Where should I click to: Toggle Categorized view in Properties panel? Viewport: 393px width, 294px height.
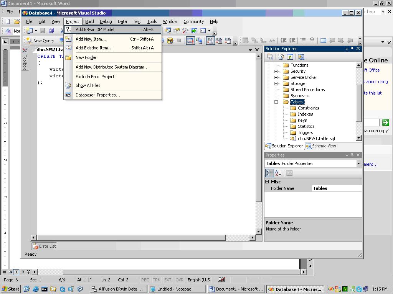269,173
